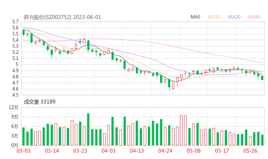
Task: Click the MA20 legend label
Action: pos(234,17)
